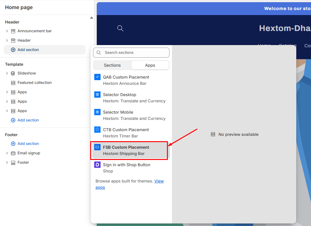The height and width of the screenshot is (226, 311).
Task: Click the Search sections input field
Action: 135,53
